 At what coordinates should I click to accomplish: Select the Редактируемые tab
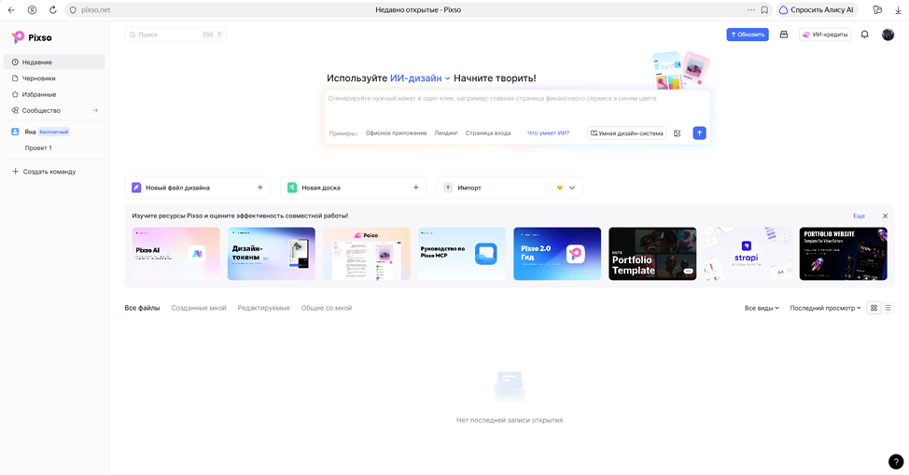(264, 308)
